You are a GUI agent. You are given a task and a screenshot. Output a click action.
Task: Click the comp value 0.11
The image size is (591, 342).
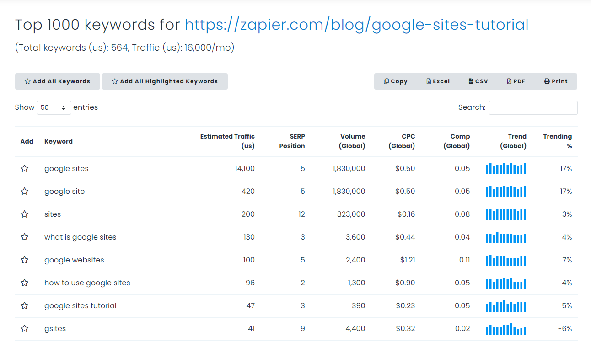click(465, 260)
